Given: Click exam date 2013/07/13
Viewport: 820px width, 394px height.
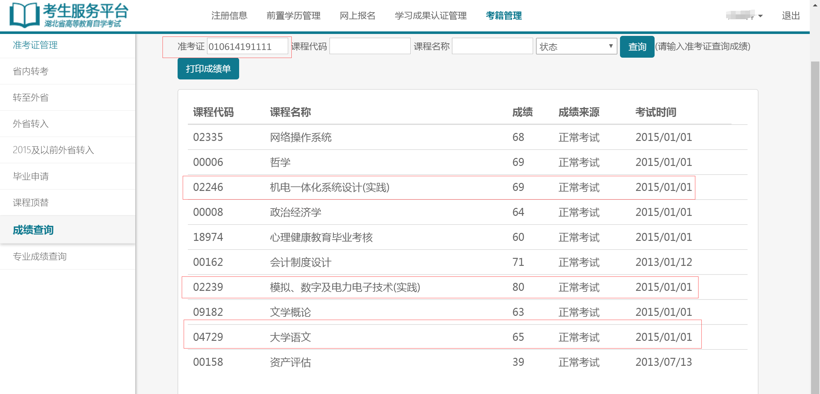Looking at the screenshot, I should pyautogui.click(x=664, y=362).
